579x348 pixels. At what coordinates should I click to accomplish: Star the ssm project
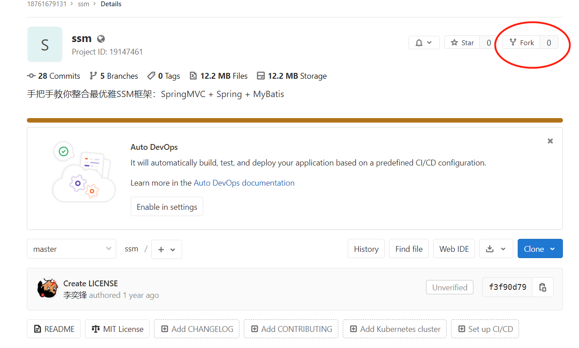462,42
